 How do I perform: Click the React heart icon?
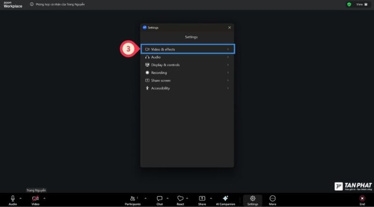180,199
